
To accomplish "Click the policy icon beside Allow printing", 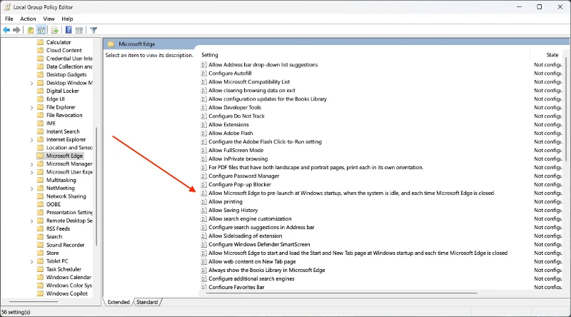I will (x=204, y=202).
